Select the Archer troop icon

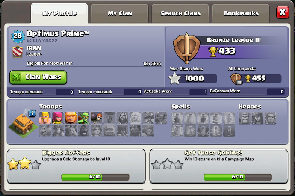point(58,118)
